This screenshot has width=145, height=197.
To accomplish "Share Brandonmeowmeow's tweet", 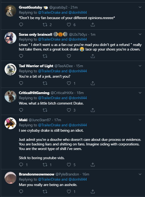I will (x=93, y=191).
